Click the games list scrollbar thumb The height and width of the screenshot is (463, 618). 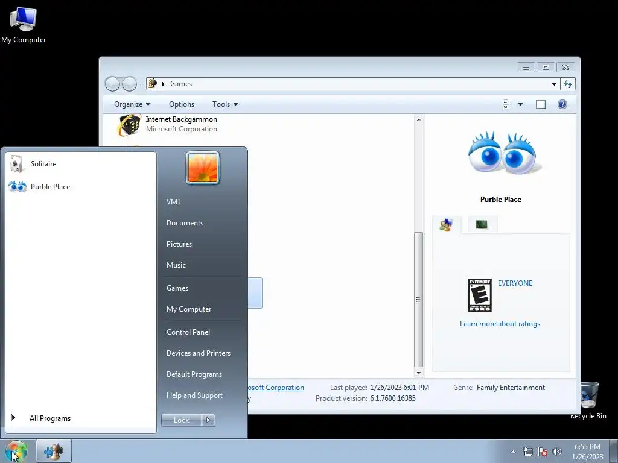tap(419, 299)
